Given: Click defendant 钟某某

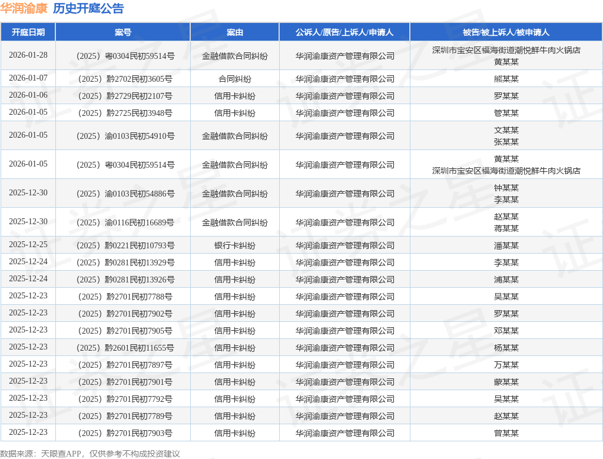Looking at the screenshot, I should pos(506,188).
